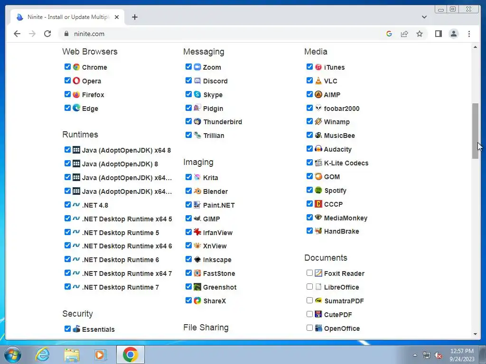
Task: Open the tab search dropdown arrow
Action: click(x=424, y=17)
